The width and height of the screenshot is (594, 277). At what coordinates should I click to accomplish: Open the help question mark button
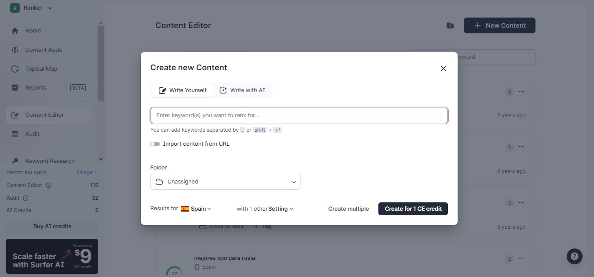(x=574, y=256)
